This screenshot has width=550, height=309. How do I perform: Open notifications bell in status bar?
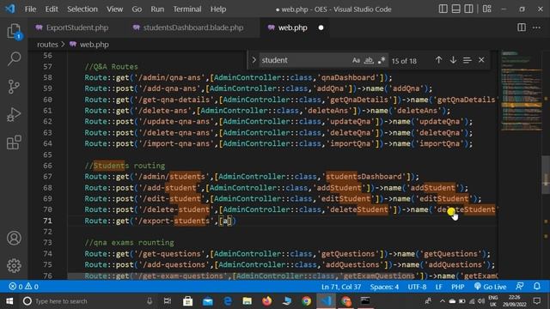pyautogui.click(x=536, y=287)
